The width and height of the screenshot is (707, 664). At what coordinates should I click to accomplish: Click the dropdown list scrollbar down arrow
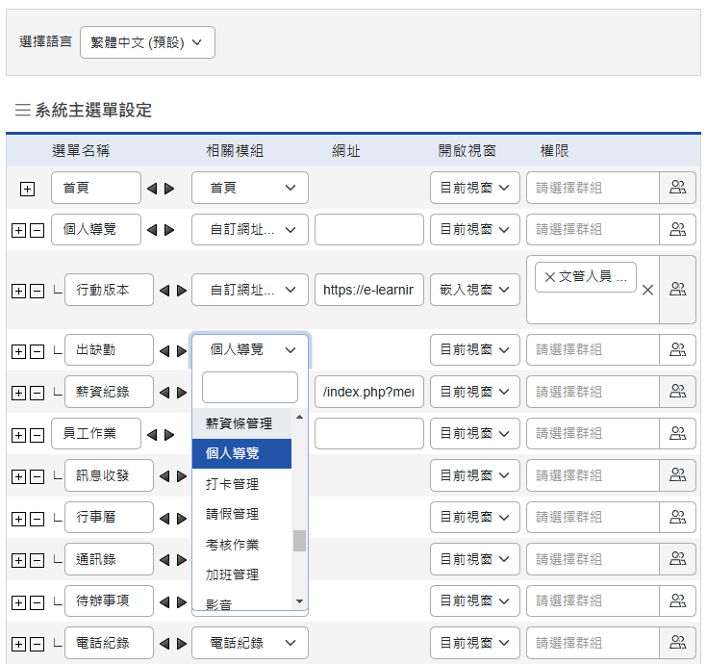pos(299,601)
